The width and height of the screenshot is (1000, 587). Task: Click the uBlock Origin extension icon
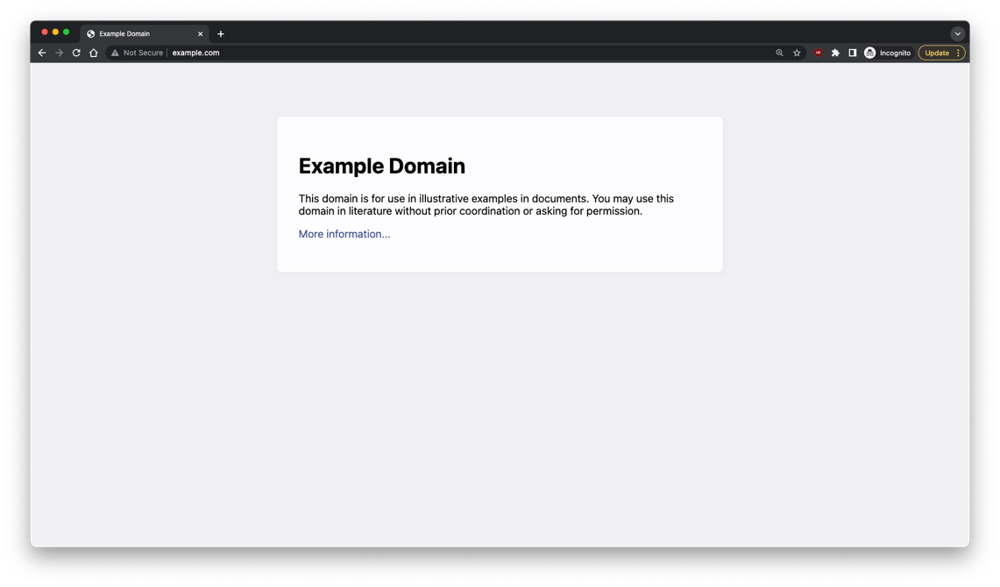tap(818, 53)
